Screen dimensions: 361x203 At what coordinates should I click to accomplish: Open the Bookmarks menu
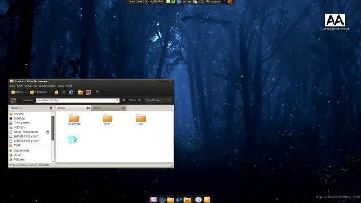click(47, 86)
